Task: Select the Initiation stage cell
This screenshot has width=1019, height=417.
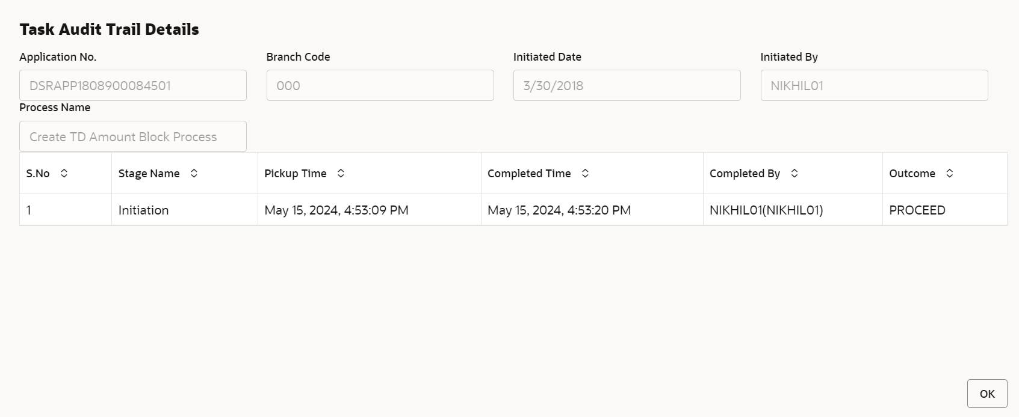Action: [143, 210]
